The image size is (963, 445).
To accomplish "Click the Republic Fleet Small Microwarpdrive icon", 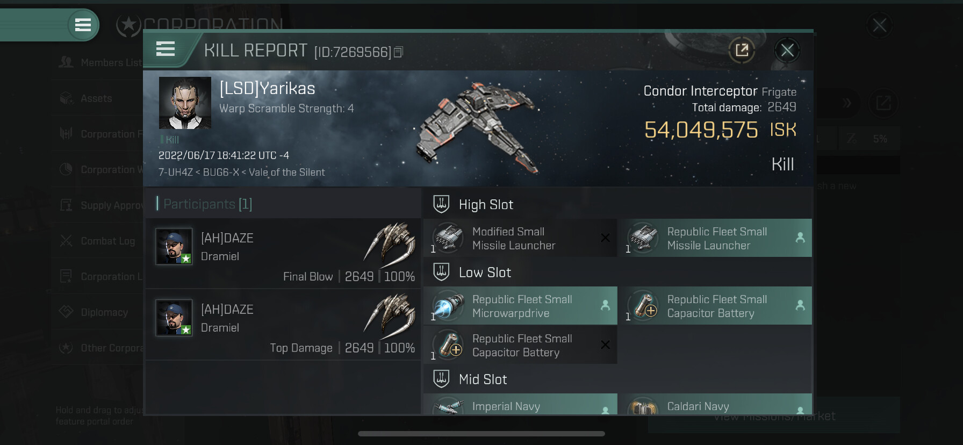I will pos(448,305).
